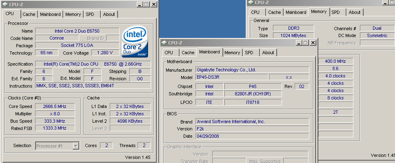The height and width of the screenshot is (163, 395).
Task: Open About tab in the processor window
Action: tap(109, 14)
